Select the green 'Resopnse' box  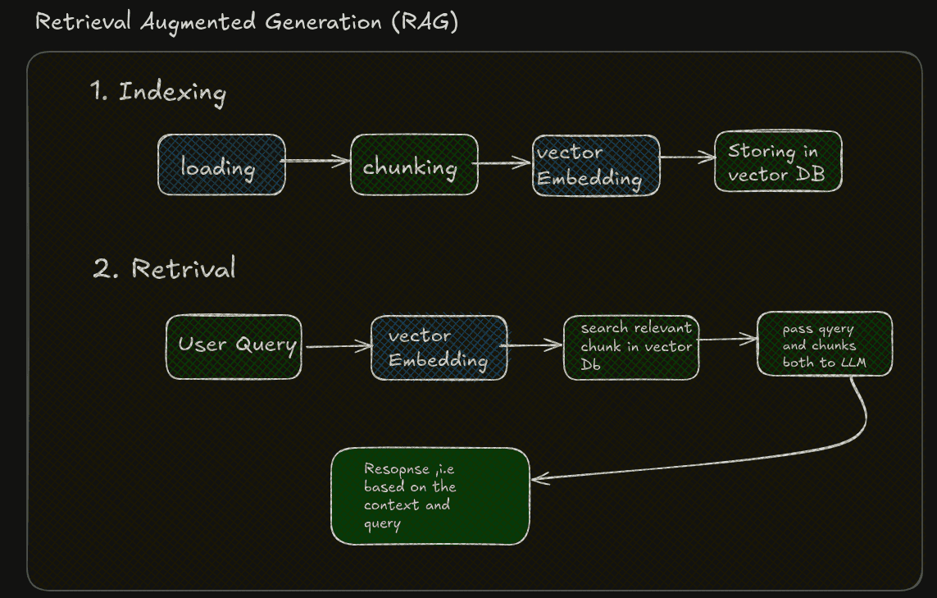coord(430,496)
